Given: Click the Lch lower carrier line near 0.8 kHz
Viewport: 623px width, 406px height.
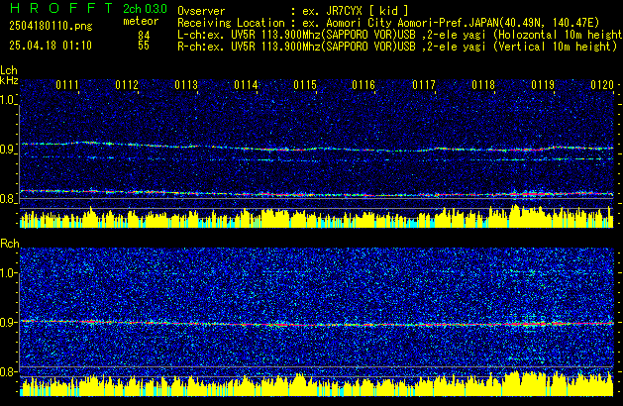Looking at the screenshot, I should [317, 194].
